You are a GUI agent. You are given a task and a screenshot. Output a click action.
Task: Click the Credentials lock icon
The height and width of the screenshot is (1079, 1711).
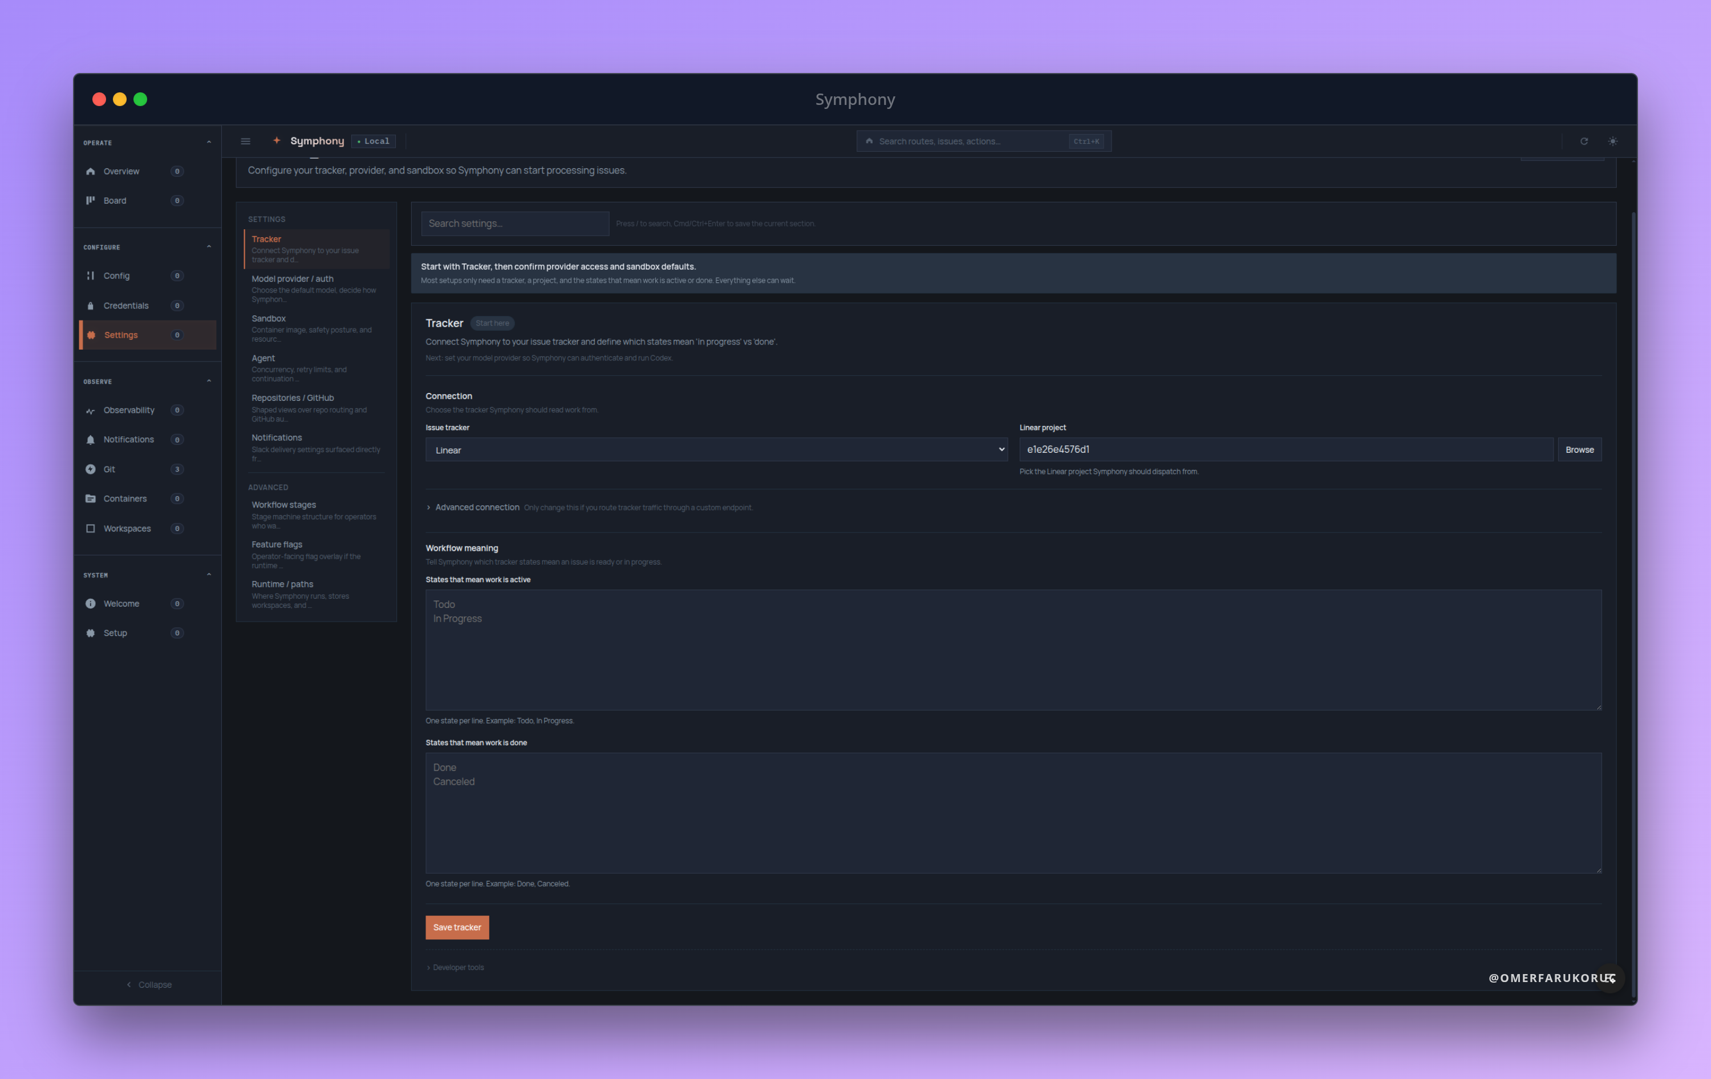90,306
